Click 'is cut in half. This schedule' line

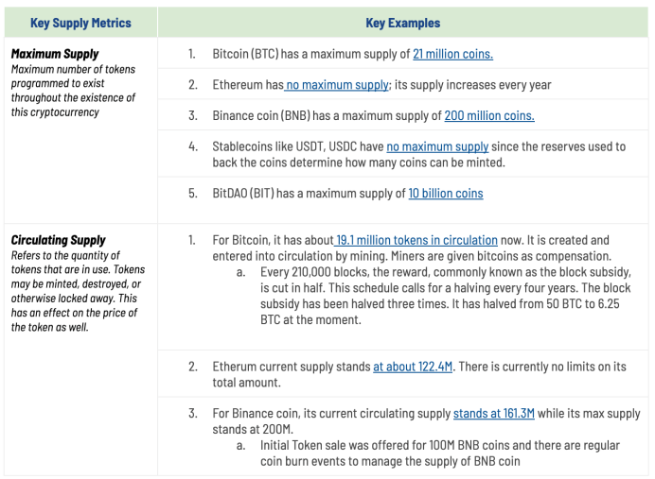click(x=445, y=288)
